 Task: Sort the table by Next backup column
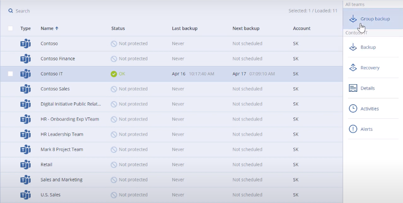246,28
